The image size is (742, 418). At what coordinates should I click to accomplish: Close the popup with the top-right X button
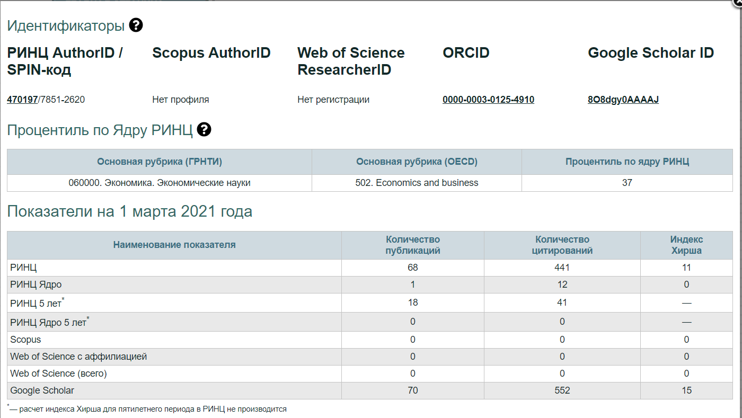tap(738, 2)
